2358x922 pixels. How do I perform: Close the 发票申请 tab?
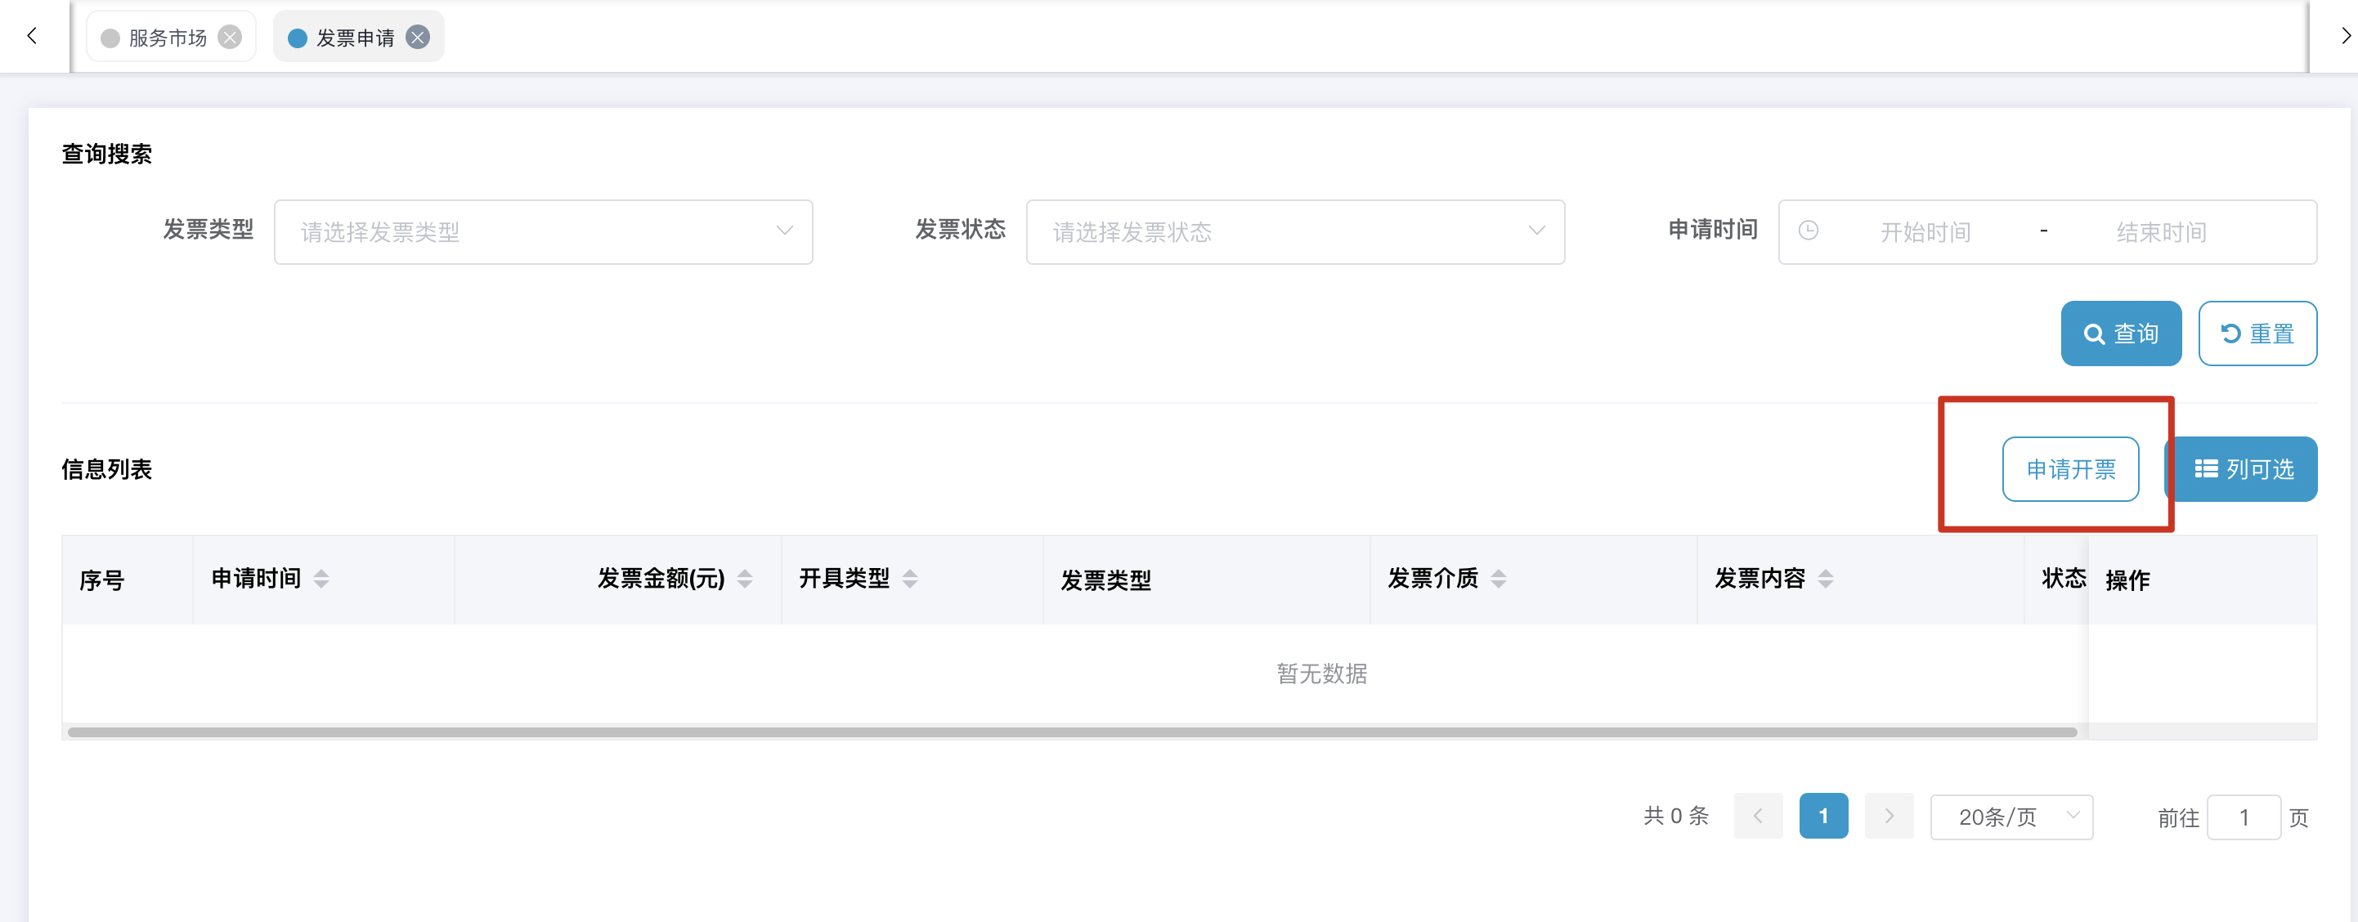[418, 38]
